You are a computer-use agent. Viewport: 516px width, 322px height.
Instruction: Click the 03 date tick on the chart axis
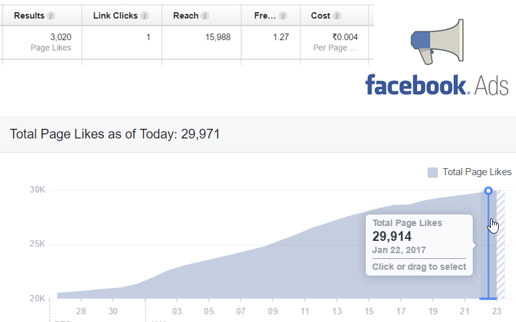click(177, 311)
